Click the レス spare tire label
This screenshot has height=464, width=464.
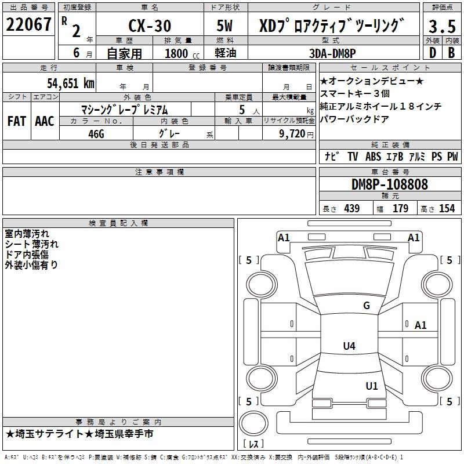coord(253,444)
